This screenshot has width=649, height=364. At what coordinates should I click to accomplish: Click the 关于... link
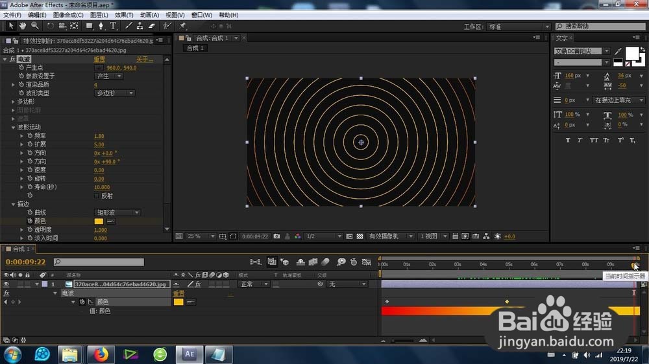pyautogui.click(x=145, y=60)
